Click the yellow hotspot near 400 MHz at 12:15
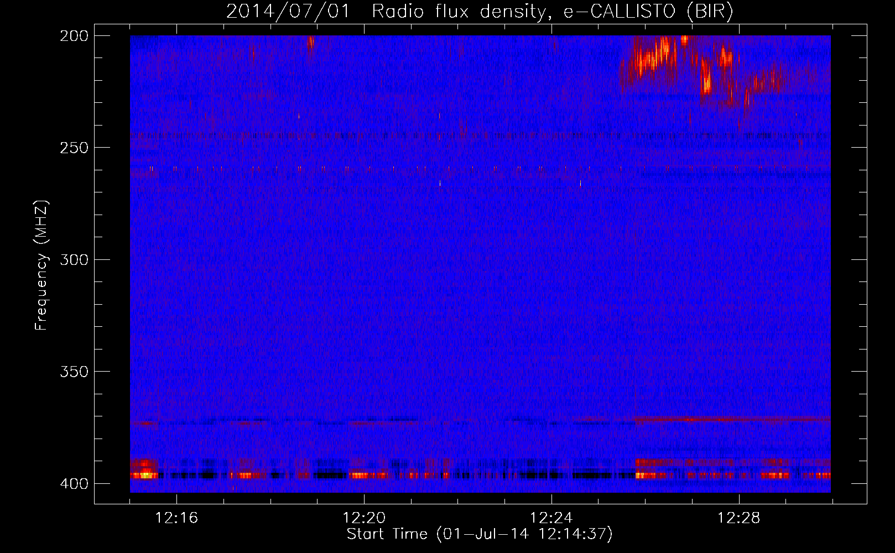This screenshot has width=895, height=553. point(145,474)
